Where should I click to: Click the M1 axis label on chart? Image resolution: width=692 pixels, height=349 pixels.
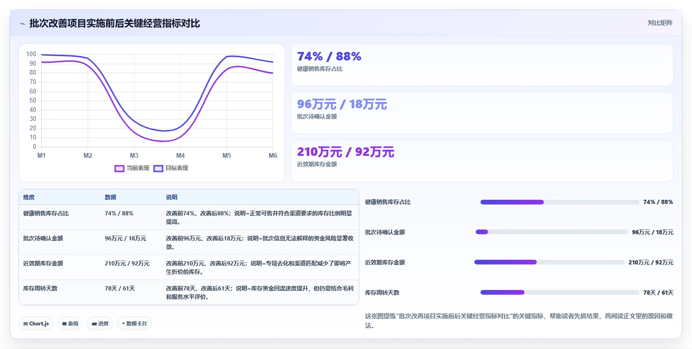42,156
